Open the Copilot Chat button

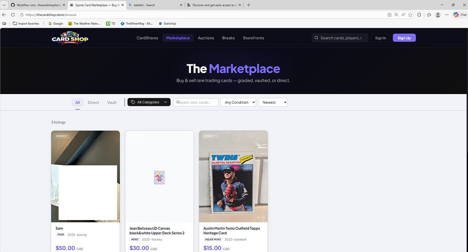coord(460,15)
